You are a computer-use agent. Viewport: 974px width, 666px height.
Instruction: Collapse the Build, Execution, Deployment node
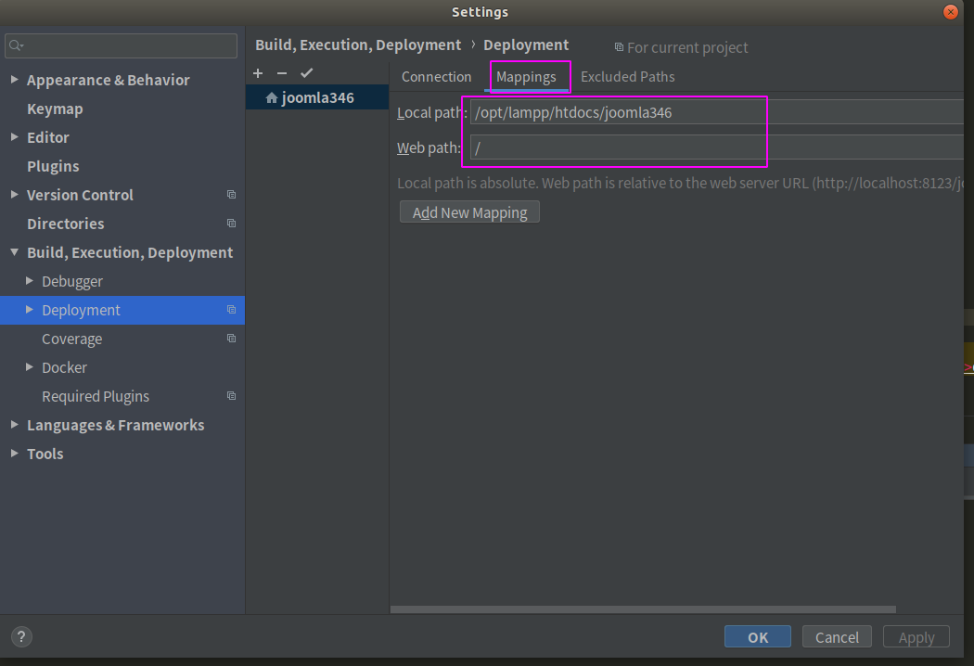[x=14, y=252]
